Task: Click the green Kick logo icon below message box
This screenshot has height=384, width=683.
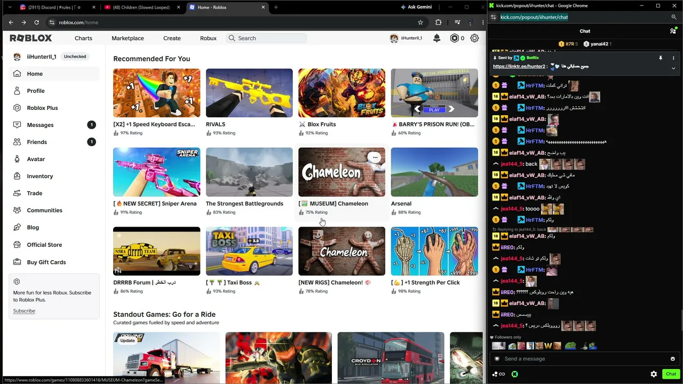Action: pyautogui.click(x=514, y=374)
